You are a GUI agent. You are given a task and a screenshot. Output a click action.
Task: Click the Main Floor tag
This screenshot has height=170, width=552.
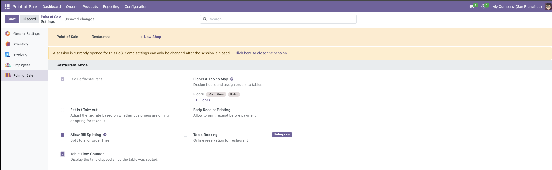click(216, 94)
